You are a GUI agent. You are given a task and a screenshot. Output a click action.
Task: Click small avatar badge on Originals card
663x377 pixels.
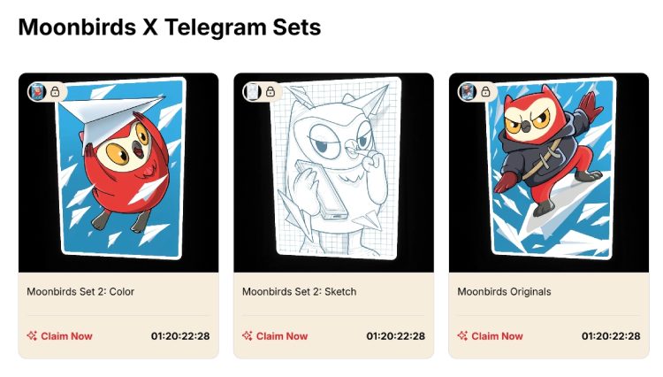(468, 91)
